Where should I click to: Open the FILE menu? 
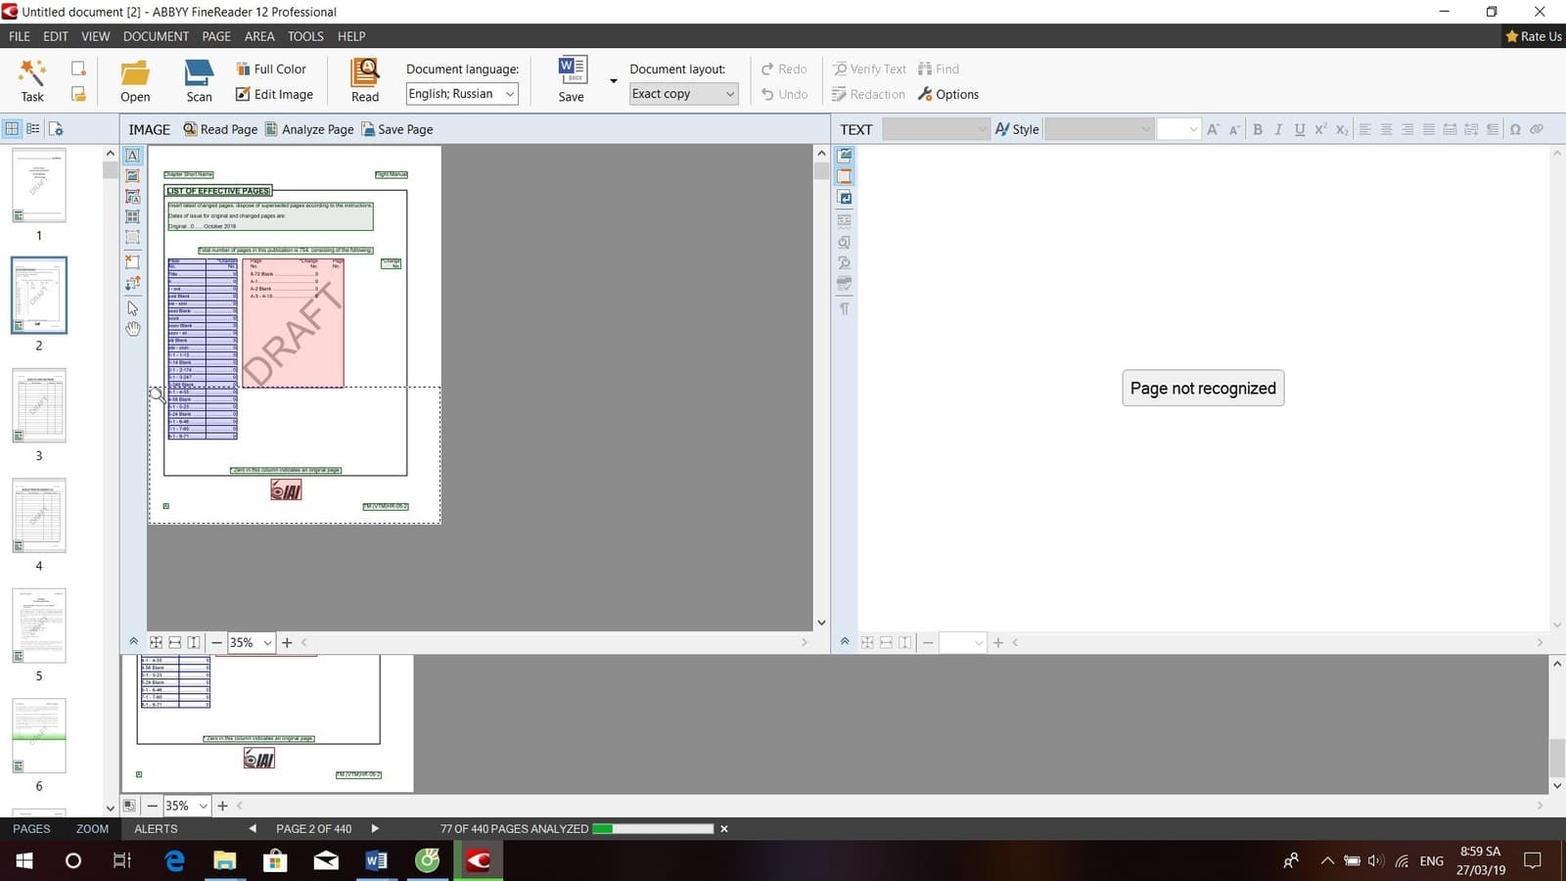click(x=20, y=36)
